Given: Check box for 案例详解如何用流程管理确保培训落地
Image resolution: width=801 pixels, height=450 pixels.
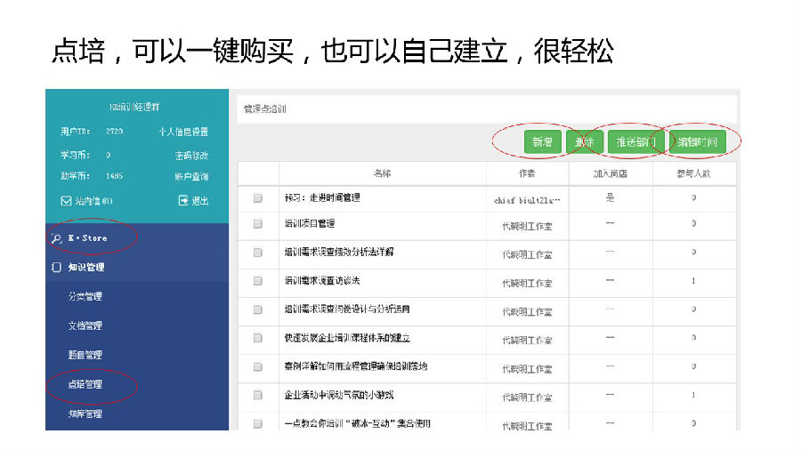Looking at the screenshot, I should click(x=258, y=366).
